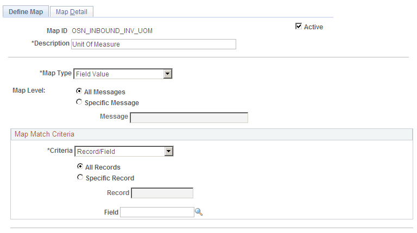The height and width of the screenshot is (233, 417).
Task: Click the *Map Type label text
Action: click(x=55, y=73)
